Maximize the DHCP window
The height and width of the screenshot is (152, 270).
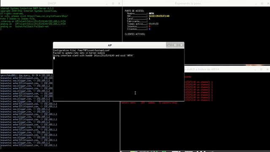click(113, 3)
